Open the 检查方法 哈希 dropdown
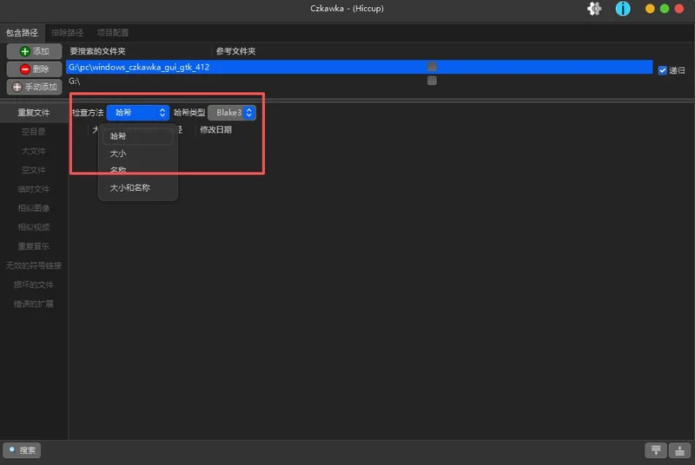Screen dimensions: 695x465 click(138, 113)
